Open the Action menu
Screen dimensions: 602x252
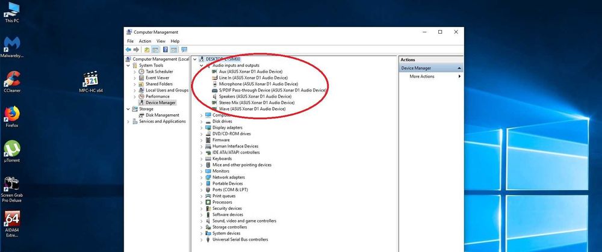(x=144, y=41)
